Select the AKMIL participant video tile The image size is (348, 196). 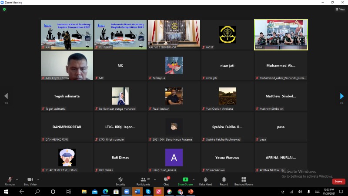click(x=281, y=34)
